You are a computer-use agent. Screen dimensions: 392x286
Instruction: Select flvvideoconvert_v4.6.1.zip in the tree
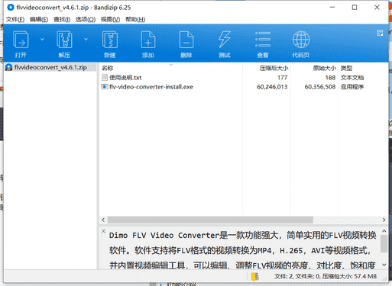point(50,67)
